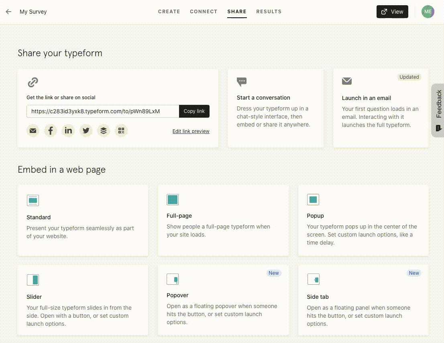Choose the Slider heading
Image resolution: width=444 pixels, height=343 pixels.
pos(34,297)
